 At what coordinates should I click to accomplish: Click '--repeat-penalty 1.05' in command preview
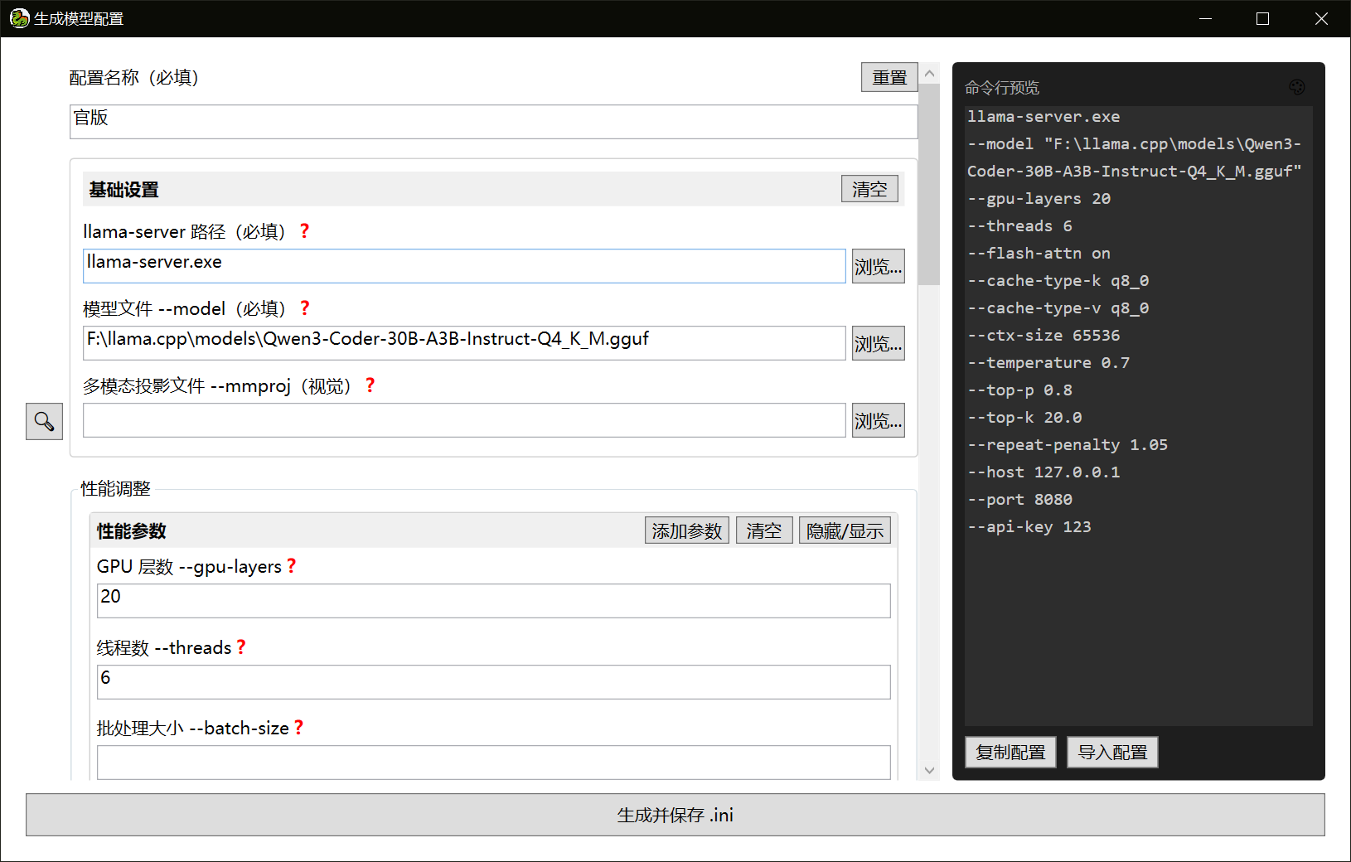point(1068,445)
